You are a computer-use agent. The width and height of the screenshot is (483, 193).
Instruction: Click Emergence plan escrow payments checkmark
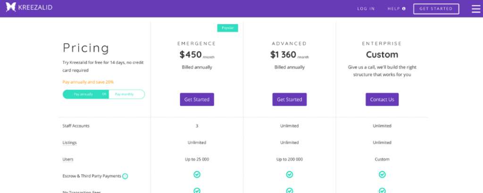[x=197, y=175]
